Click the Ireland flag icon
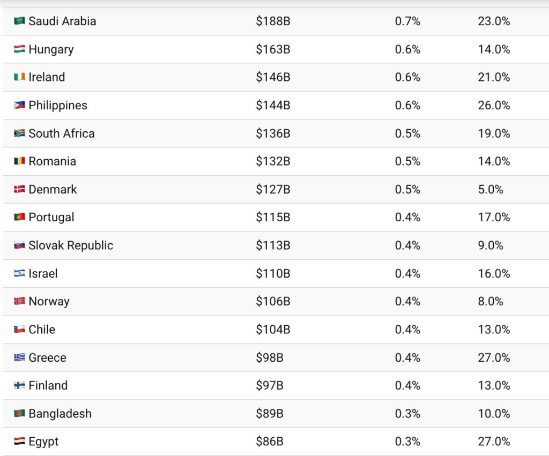Viewport: 549px width, 456px height. coord(19,77)
